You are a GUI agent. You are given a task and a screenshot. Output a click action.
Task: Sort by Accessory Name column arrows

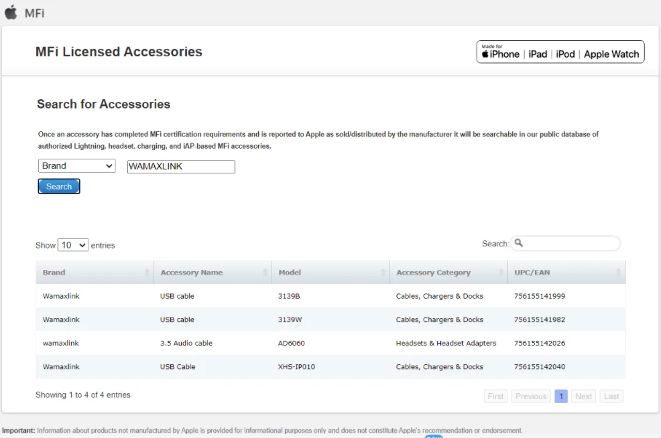coord(265,273)
